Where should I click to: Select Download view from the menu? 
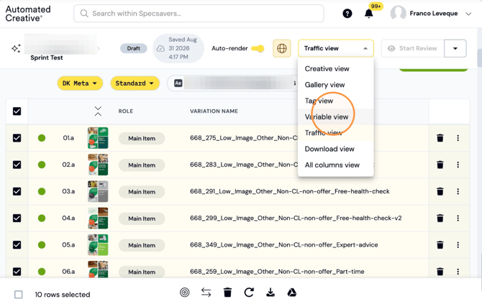pos(336,149)
